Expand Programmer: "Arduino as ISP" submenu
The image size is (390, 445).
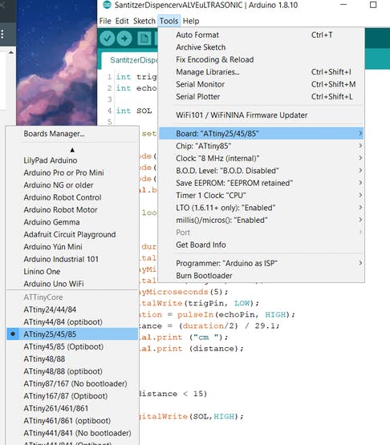(x=261, y=263)
